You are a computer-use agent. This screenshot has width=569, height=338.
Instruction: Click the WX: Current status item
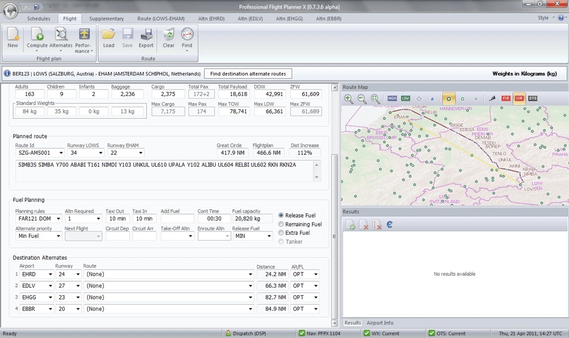[x=381, y=333]
